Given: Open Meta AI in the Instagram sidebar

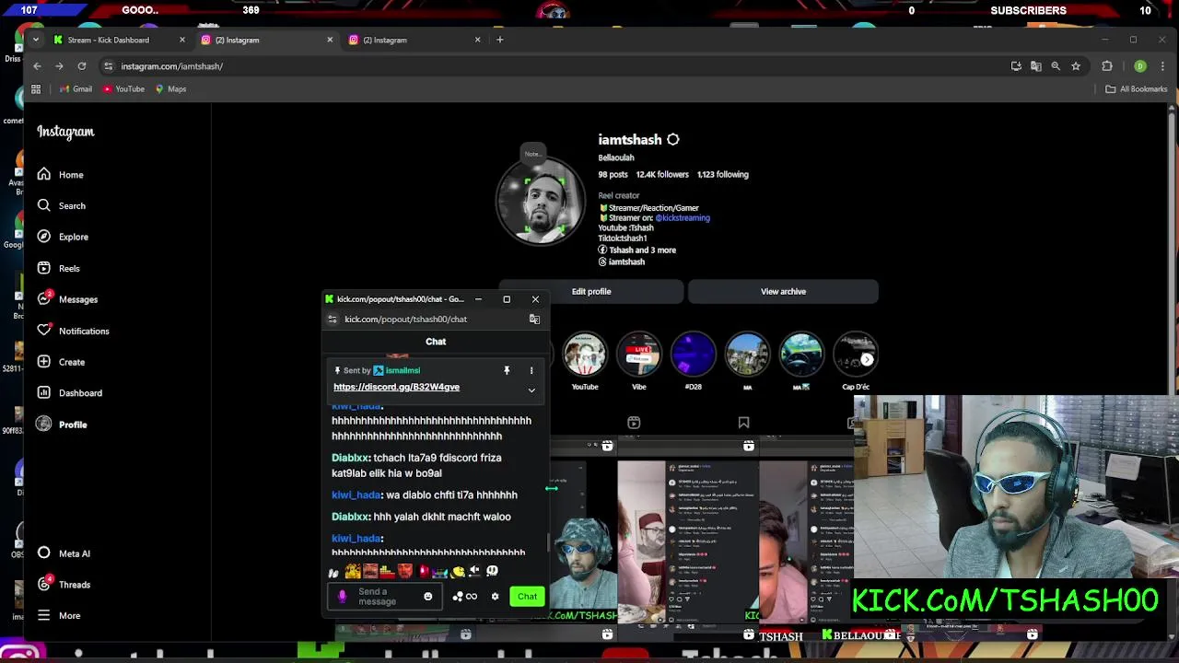Looking at the screenshot, I should [64, 553].
